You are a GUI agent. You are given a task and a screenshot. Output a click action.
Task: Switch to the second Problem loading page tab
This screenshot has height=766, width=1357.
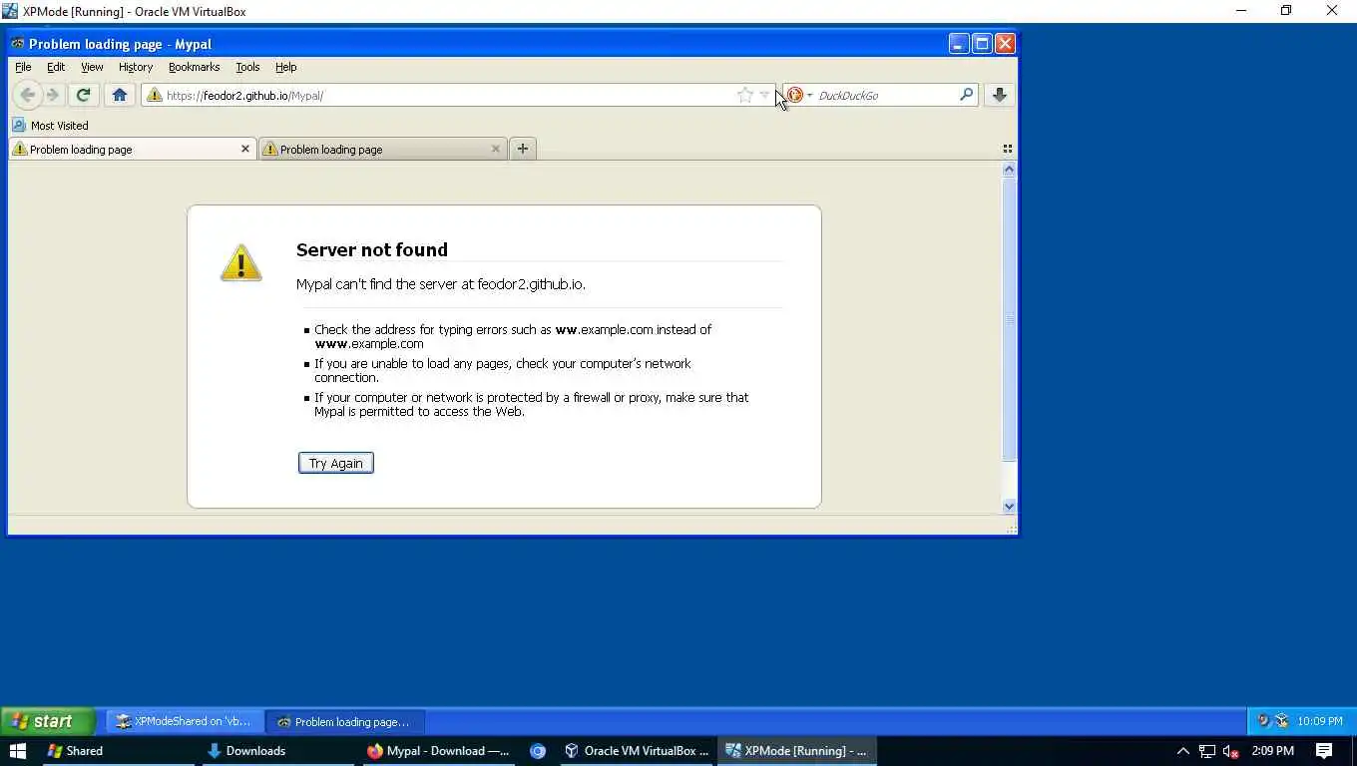[383, 149]
